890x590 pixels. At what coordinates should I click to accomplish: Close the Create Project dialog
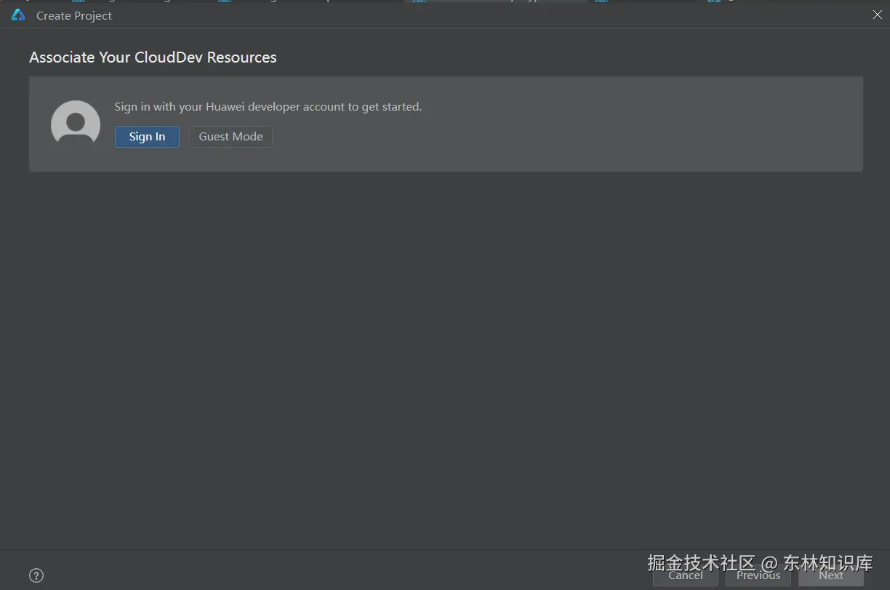pos(877,15)
